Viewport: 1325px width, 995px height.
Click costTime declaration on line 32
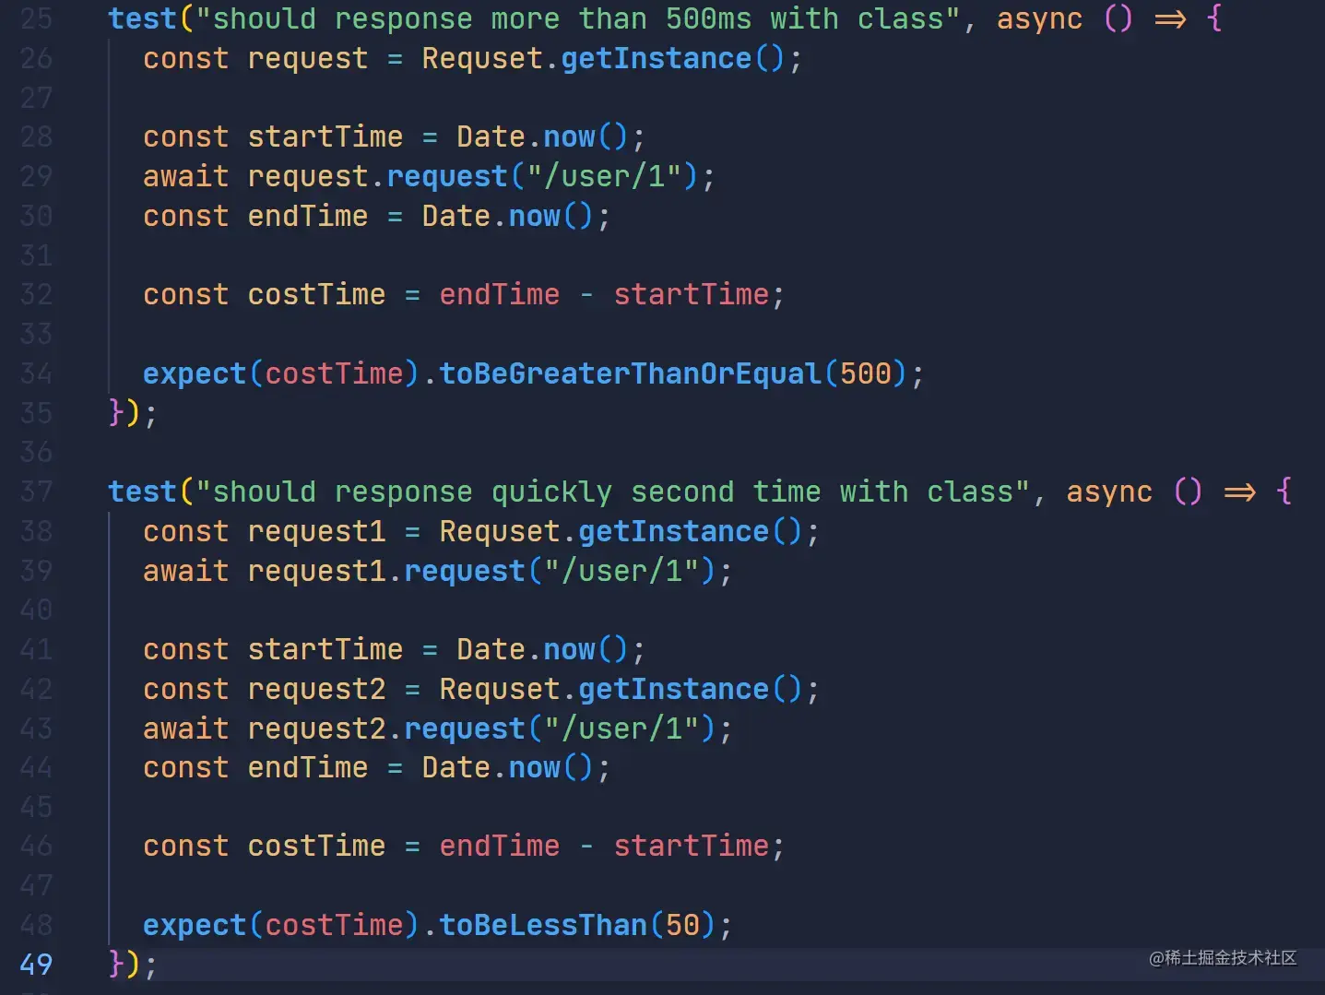point(316,294)
